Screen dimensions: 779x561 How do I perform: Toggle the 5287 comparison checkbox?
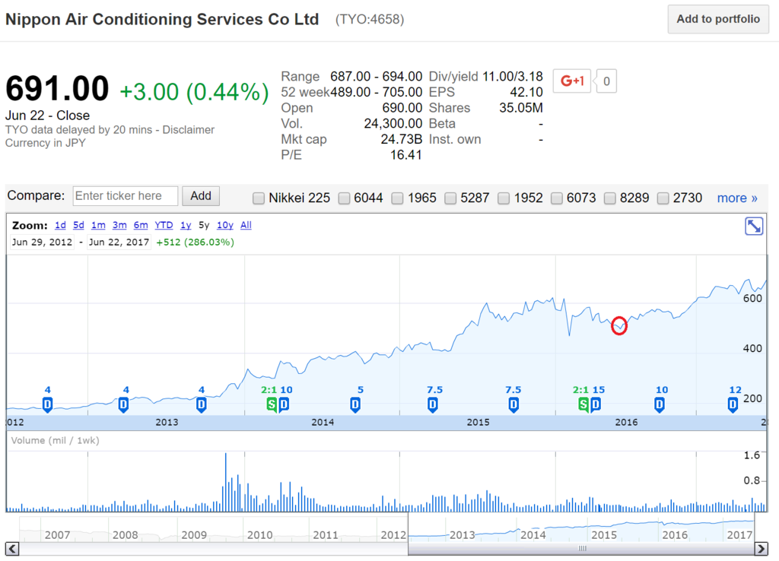pyautogui.click(x=450, y=198)
